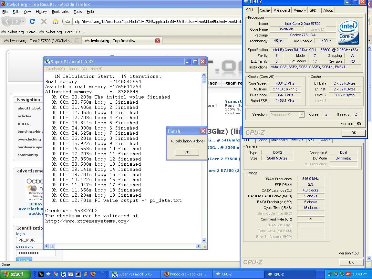Click Super PI vertical scrollbar down arrow
Viewport: 372px width, 279px height.
[204, 241]
